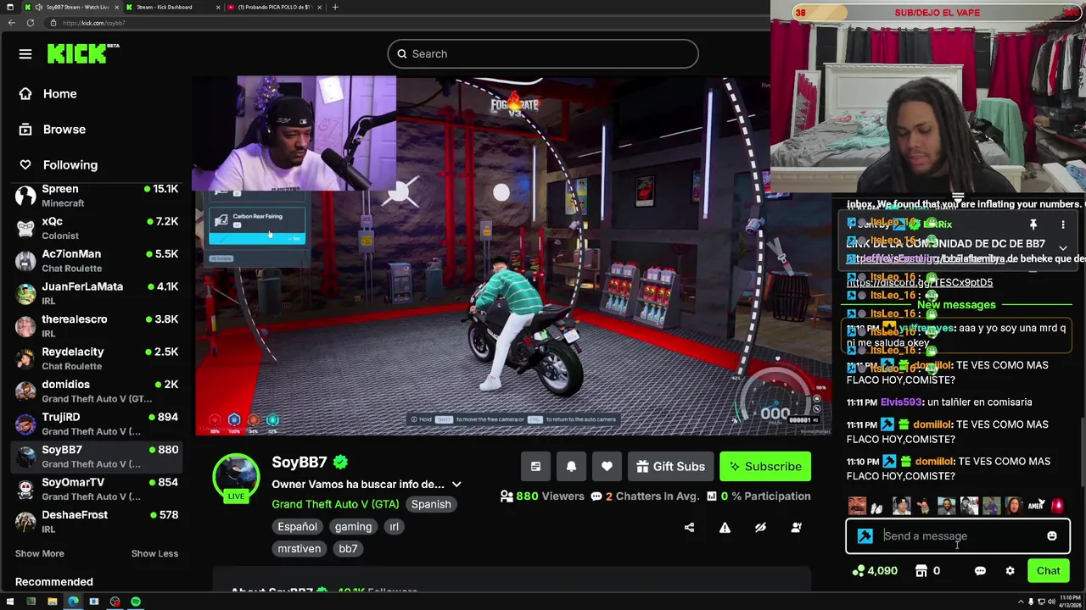Open Reydelacity's channel

point(98,358)
